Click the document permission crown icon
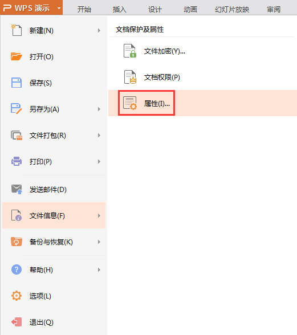Viewport: 297px width, 335px height. [x=130, y=77]
